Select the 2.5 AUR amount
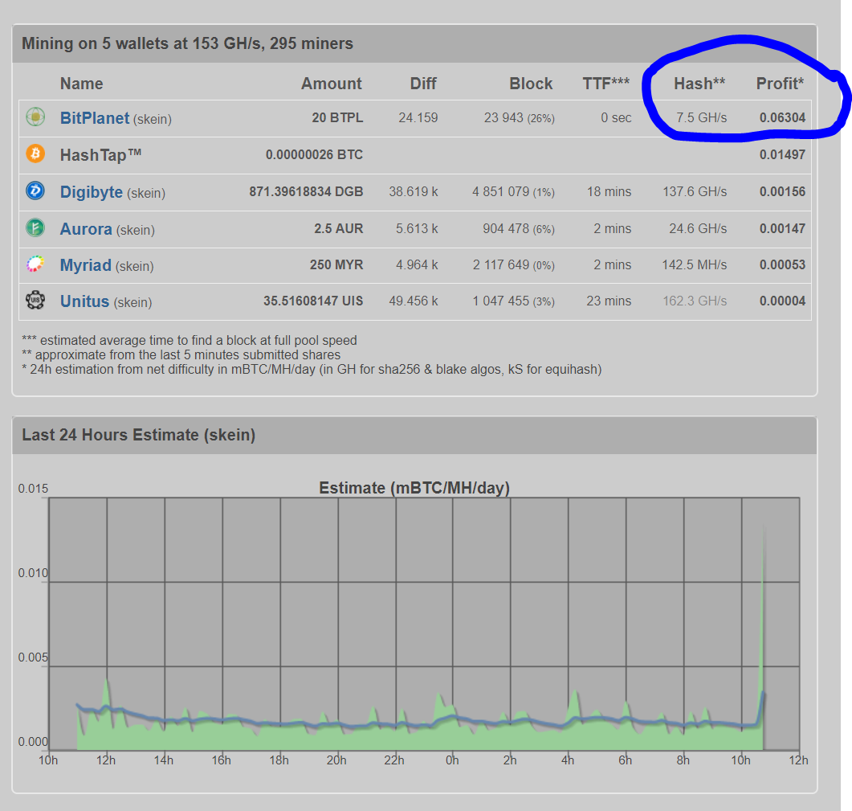The height and width of the screenshot is (811, 852). click(338, 229)
